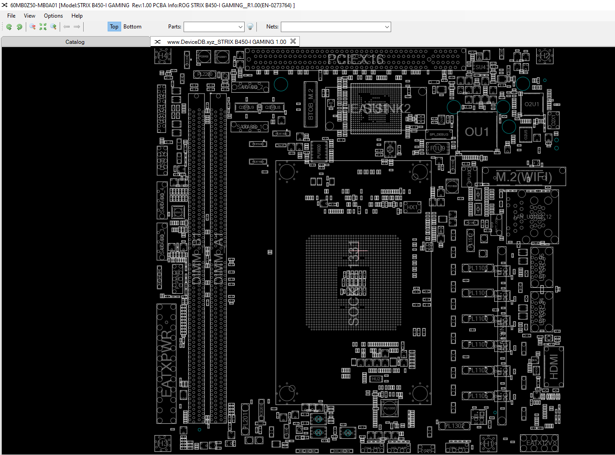Select inductor PL1101
The height and width of the screenshot is (455, 615).
click(x=478, y=293)
